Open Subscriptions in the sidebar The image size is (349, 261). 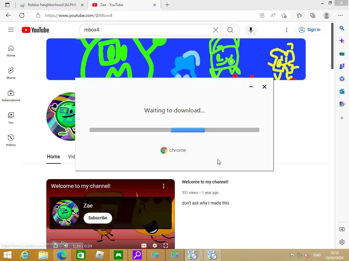point(11,96)
